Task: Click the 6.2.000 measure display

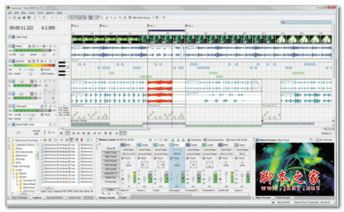Action: point(48,28)
